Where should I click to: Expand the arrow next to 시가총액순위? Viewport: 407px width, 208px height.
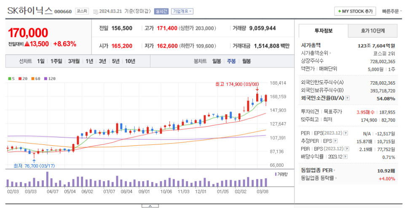(330, 53)
